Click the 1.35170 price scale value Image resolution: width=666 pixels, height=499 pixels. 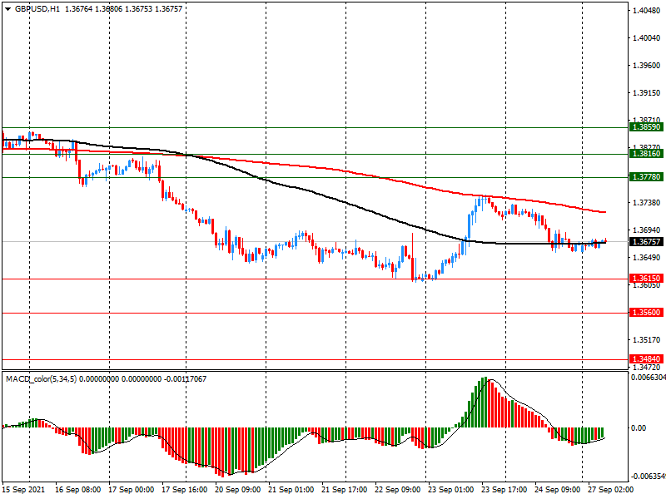647,340
